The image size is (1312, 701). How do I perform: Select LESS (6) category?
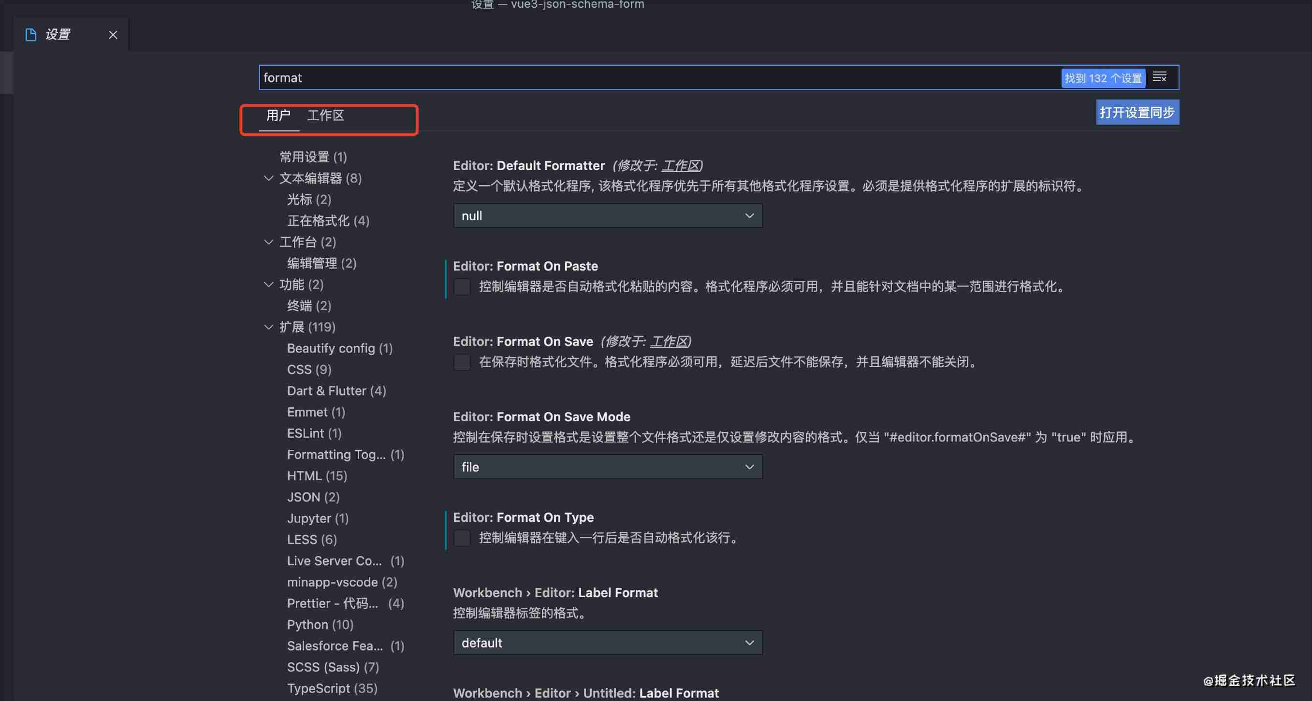click(x=312, y=539)
